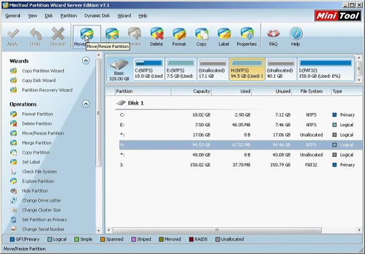Image resolution: width=365 pixels, height=254 pixels.
Task: Select the 40.08 GB unallocated row
Action: click(x=240, y=155)
